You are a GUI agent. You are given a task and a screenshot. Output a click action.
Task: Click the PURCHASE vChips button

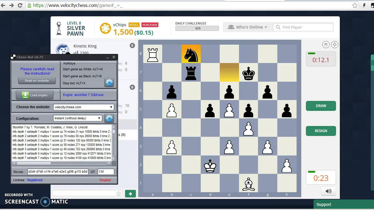point(150,25)
